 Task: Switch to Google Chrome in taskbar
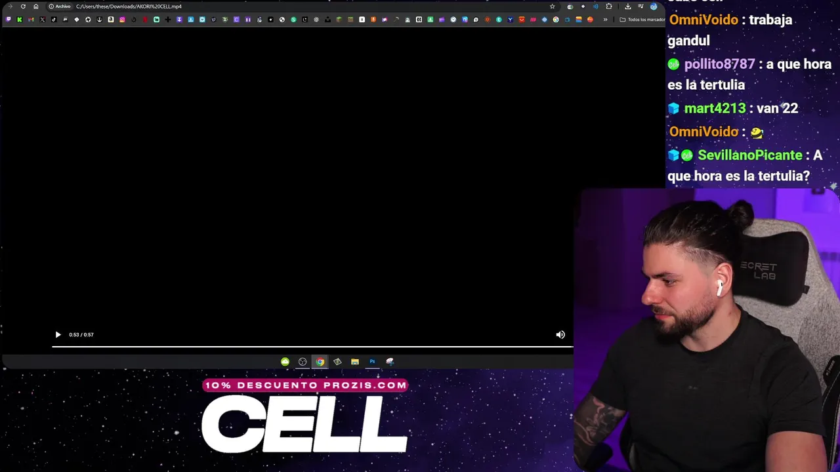[320, 361]
